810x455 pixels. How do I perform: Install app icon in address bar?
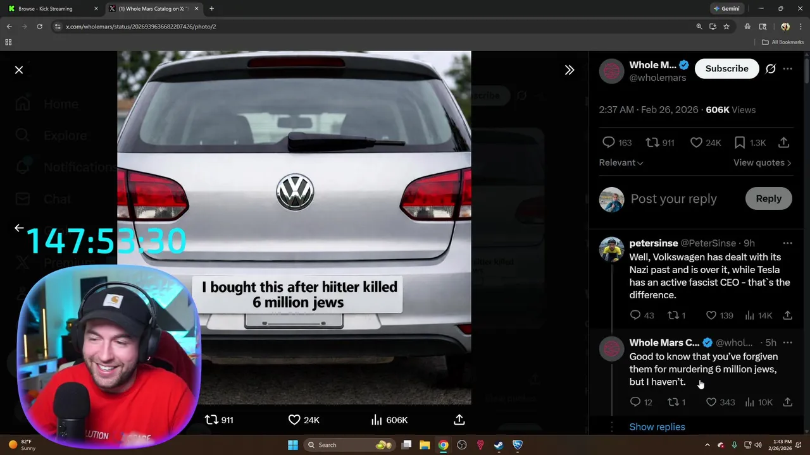click(713, 27)
